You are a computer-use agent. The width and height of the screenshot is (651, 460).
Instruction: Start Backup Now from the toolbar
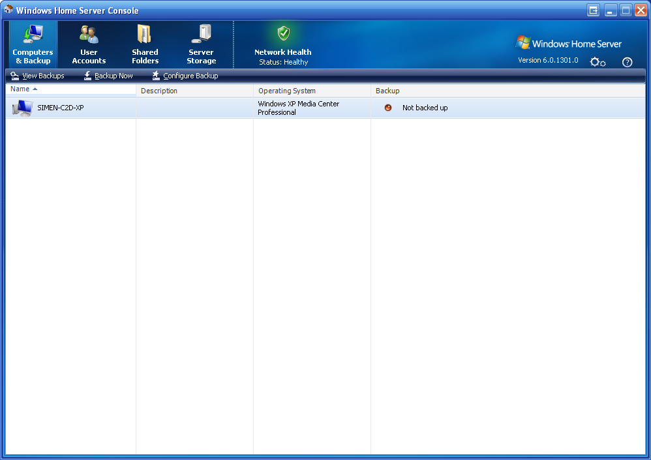pos(108,76)
